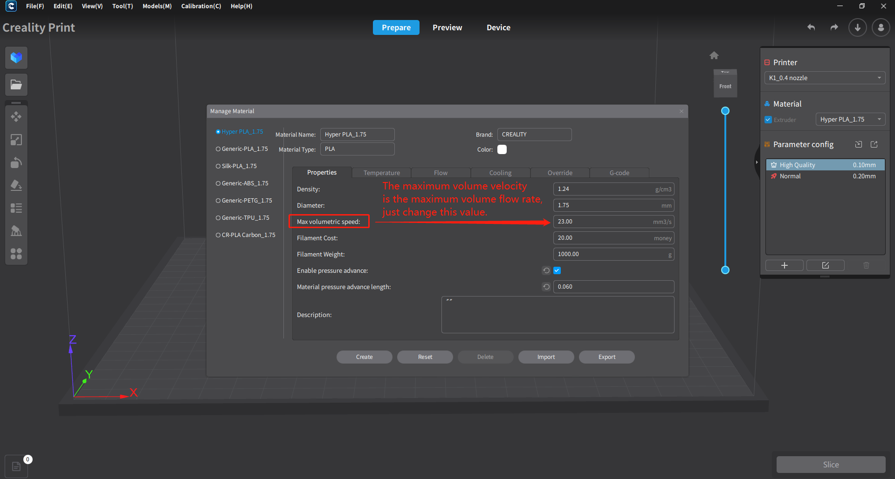Click the Import button
This screenshot has width=895, height=479.
tap(546, 357)
